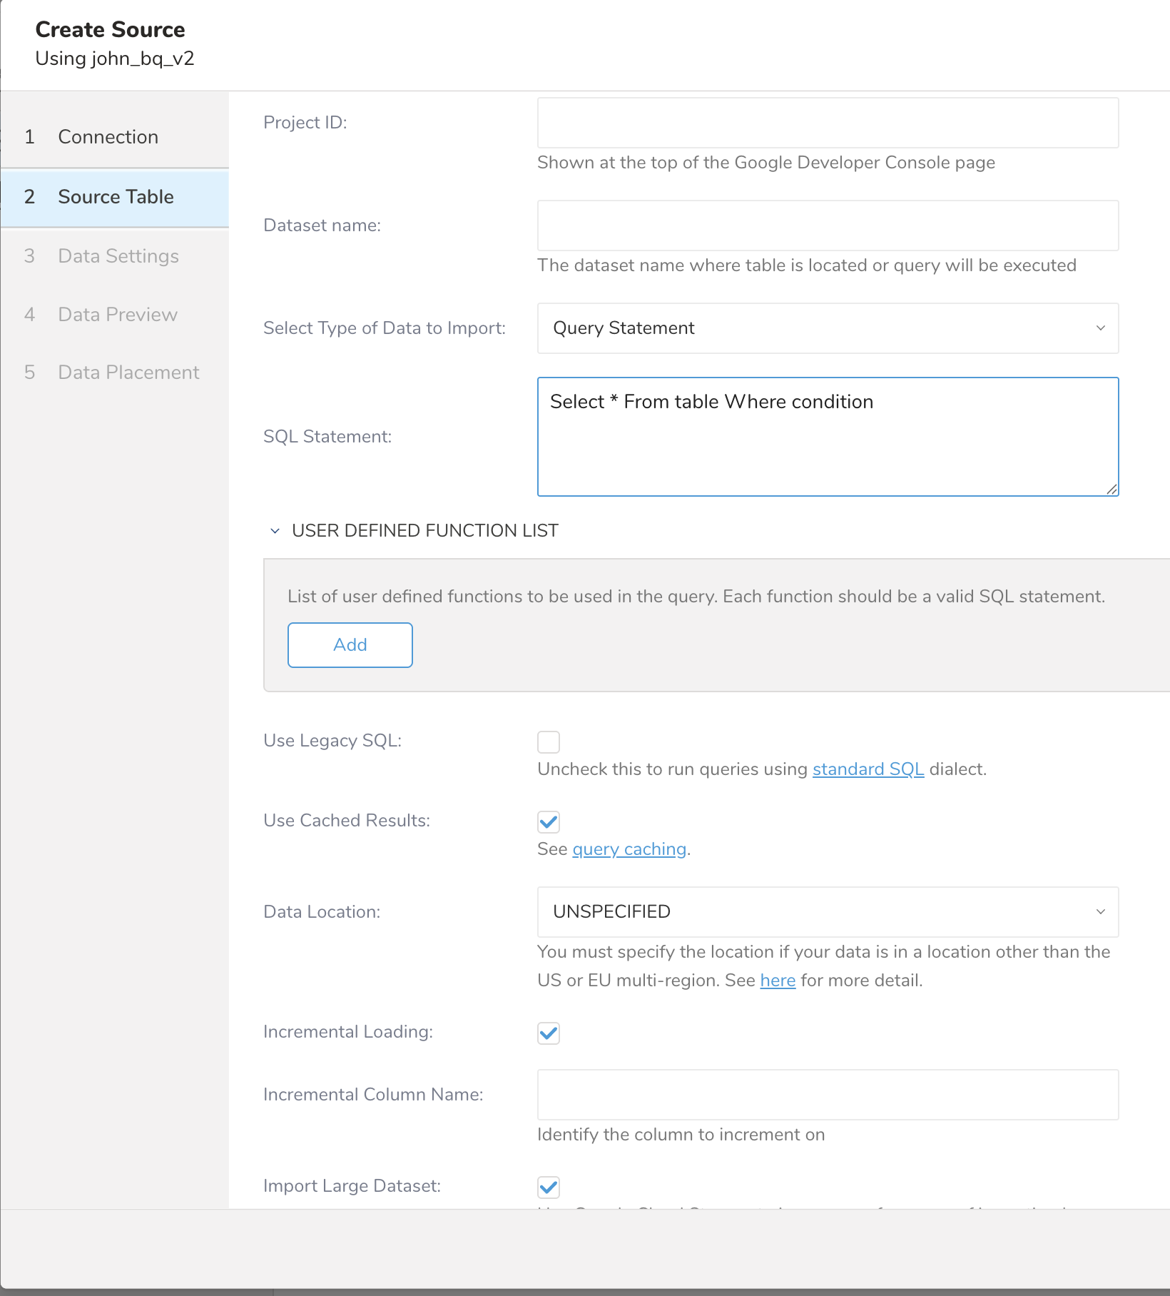Switch to the Data Settings step

click(x=118, y=256)
